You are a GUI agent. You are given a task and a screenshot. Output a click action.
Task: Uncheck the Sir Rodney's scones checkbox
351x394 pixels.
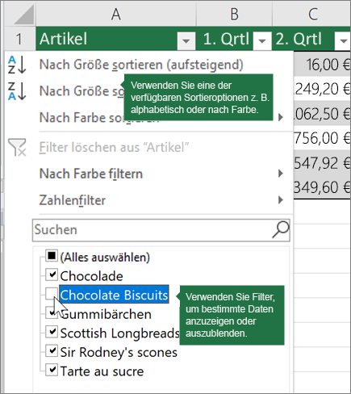pyautogui.click(x=52, y=351)
